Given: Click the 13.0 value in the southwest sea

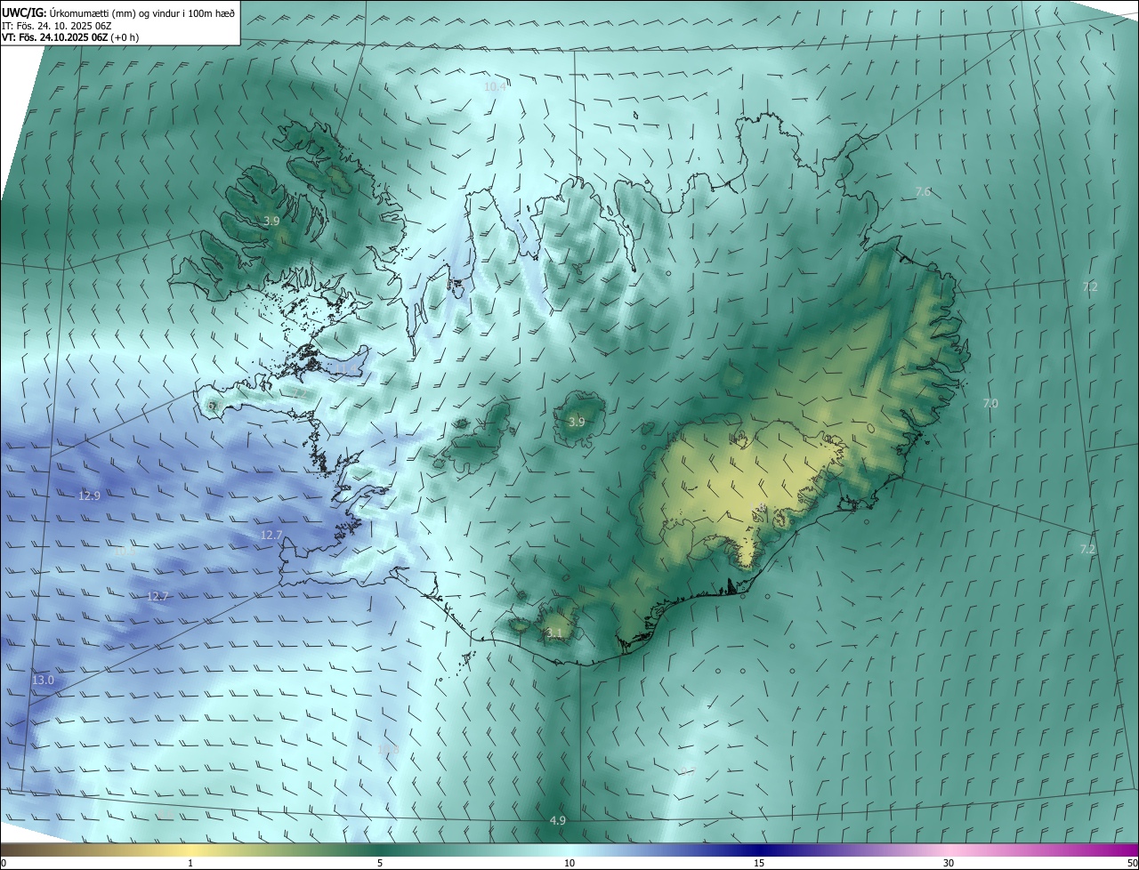Looking at the screenshot, I should [43, 680].
